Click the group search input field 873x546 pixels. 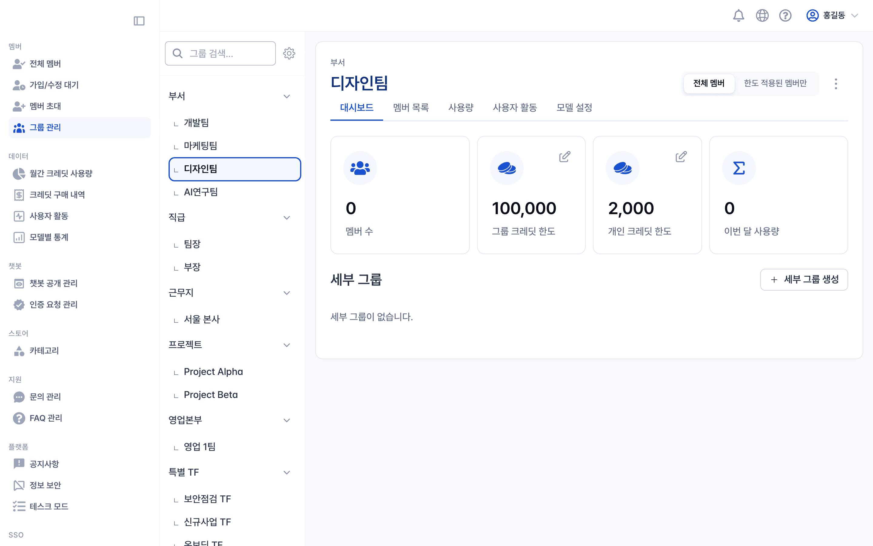click(x=220, y=53)
